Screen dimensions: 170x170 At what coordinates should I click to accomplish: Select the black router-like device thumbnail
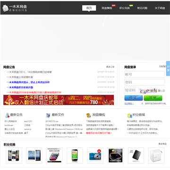[x=116, y=155]
